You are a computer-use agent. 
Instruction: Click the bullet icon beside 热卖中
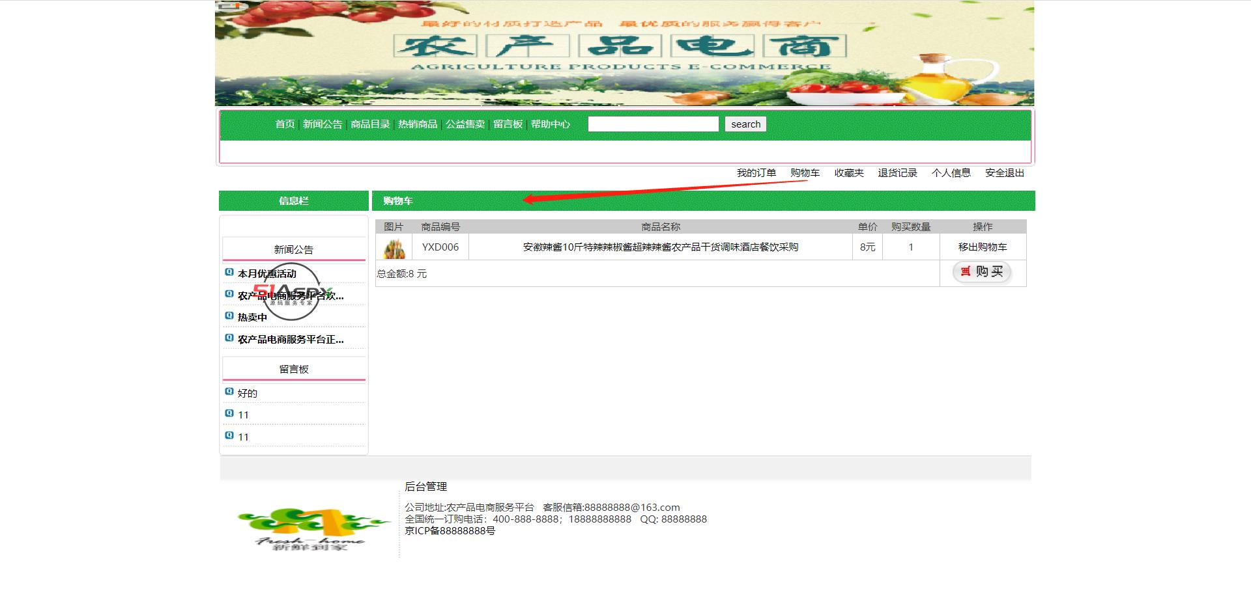click(229, 316)
